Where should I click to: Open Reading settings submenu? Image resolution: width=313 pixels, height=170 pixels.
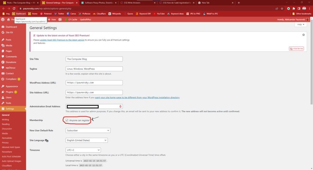6,124
